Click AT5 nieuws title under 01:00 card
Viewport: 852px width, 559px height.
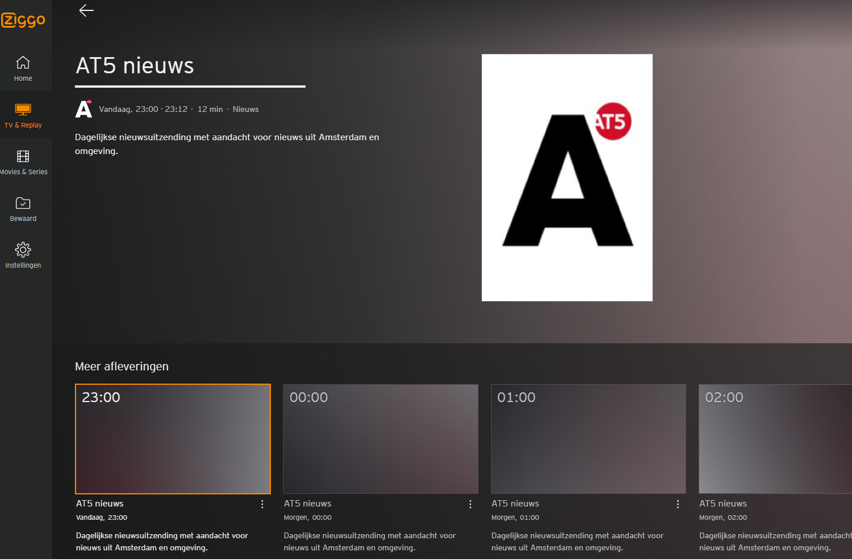tap(515, 504)
